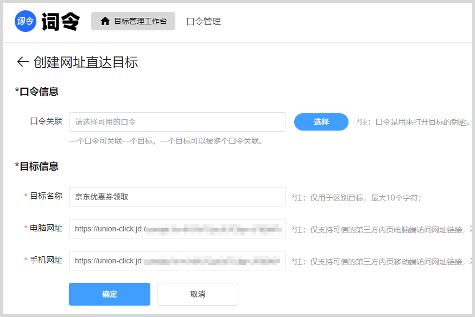Focus the 口令关联 input field

click(177, 122)
